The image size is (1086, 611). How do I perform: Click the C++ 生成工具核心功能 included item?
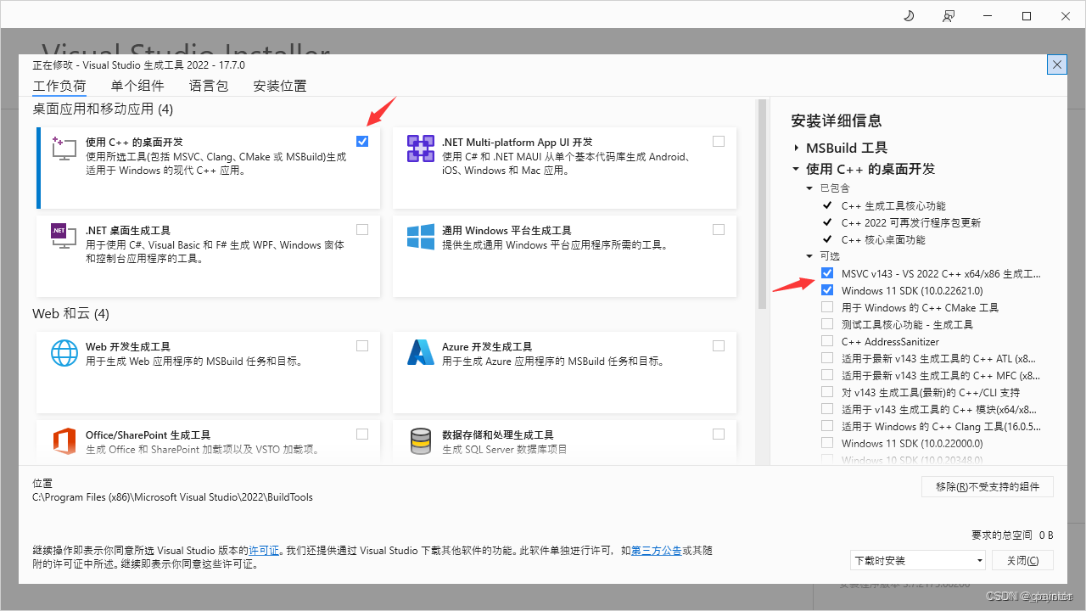click(x=893, y=205)
